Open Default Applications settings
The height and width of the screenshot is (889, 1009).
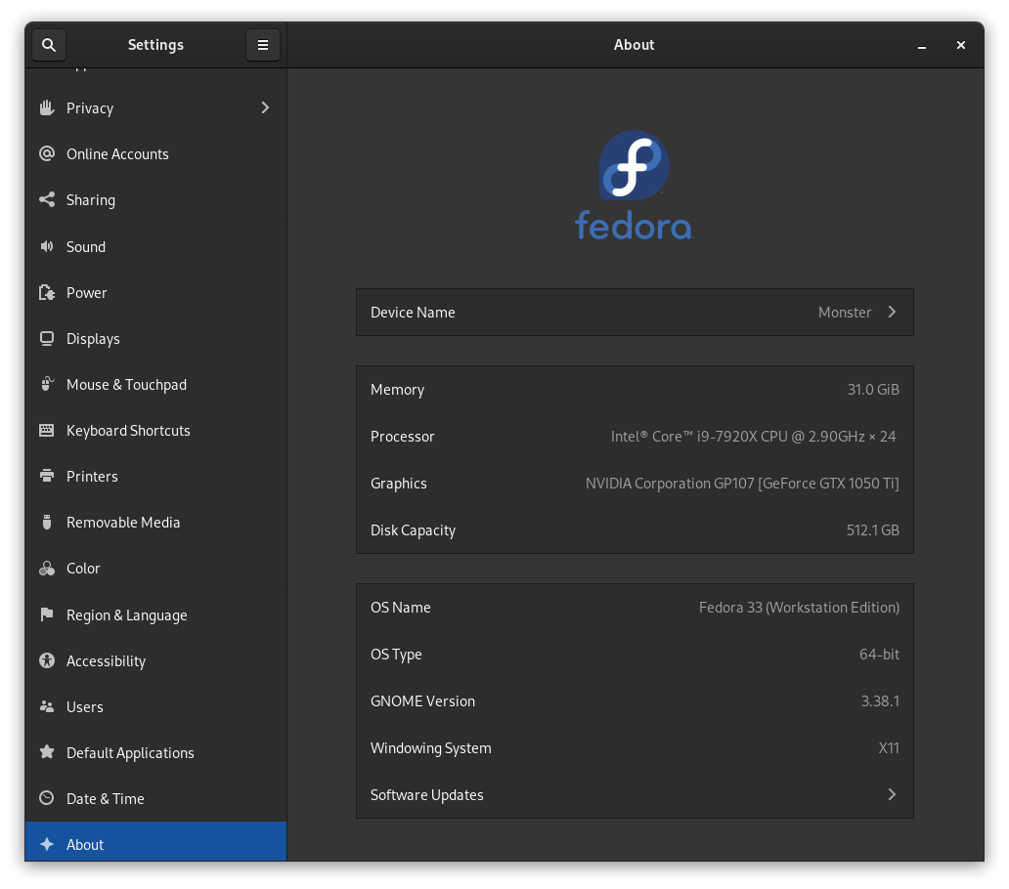pyautogui.click(x=155, y=752)
